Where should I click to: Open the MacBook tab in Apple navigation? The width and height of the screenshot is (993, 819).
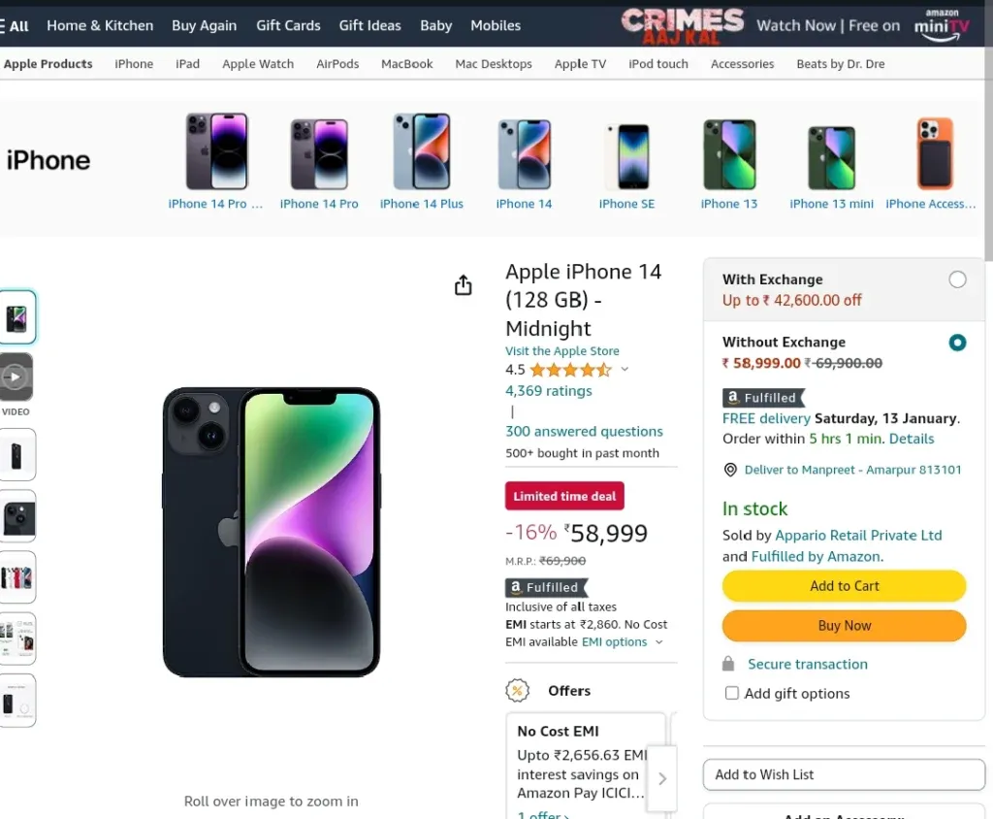pyautogui.click(x=406, y=64)
